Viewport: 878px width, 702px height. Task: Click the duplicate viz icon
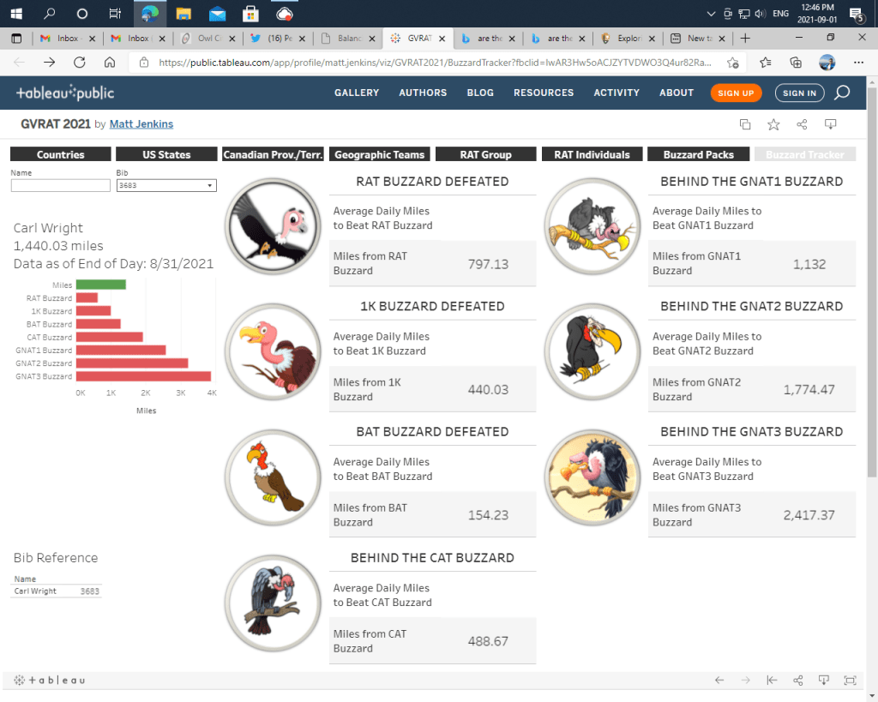745,124
